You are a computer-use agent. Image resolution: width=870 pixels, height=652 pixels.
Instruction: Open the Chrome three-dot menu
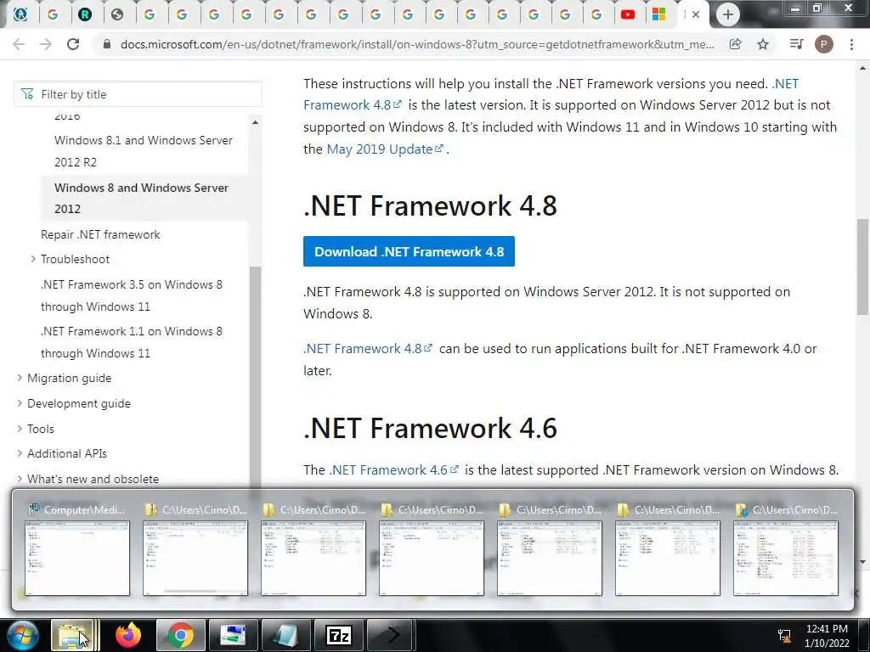[x=851, y=44]
